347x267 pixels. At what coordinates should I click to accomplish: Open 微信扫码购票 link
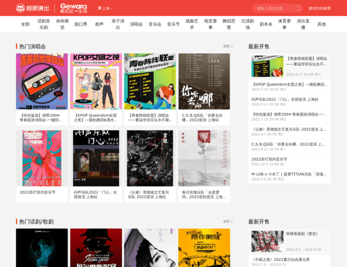point(319,9)
